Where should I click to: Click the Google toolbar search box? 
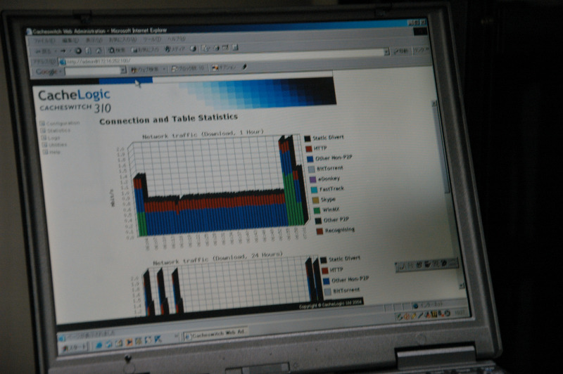click(x=93, y=71)
